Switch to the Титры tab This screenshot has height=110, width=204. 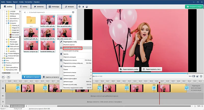point(23,7)
